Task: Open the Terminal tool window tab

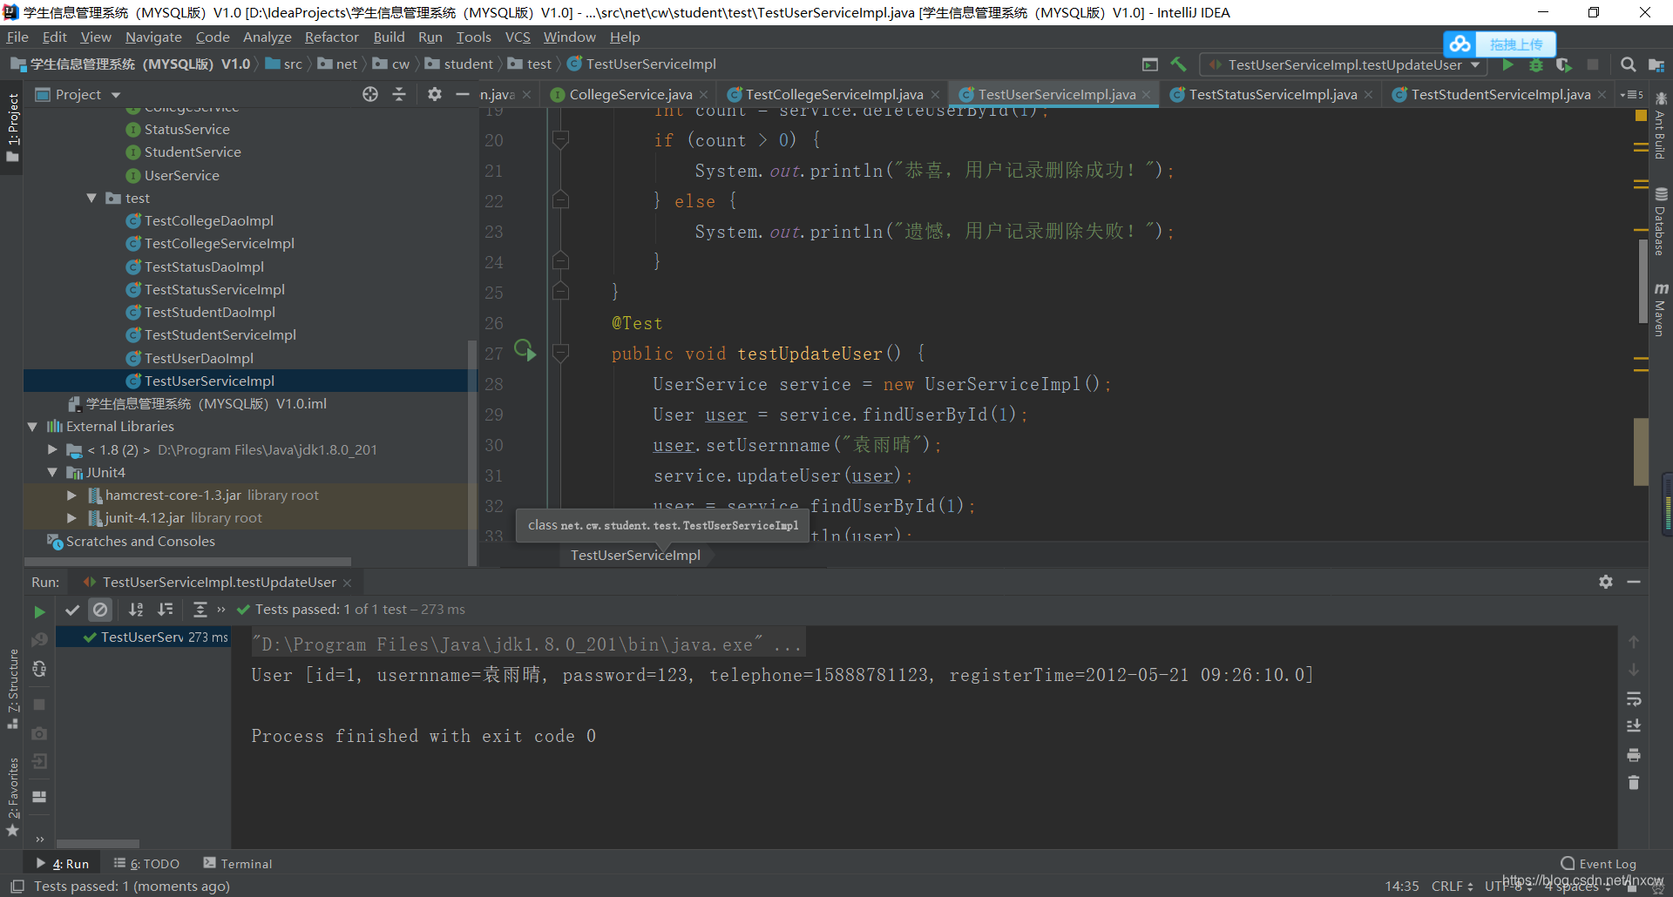Action: (x=238, y=863)
